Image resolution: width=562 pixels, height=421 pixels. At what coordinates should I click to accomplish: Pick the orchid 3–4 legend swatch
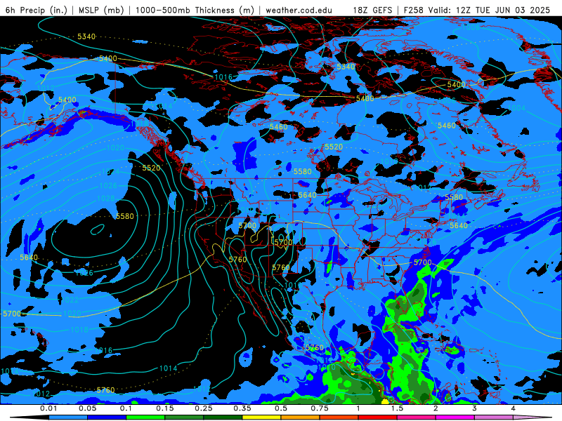(494, 417)
